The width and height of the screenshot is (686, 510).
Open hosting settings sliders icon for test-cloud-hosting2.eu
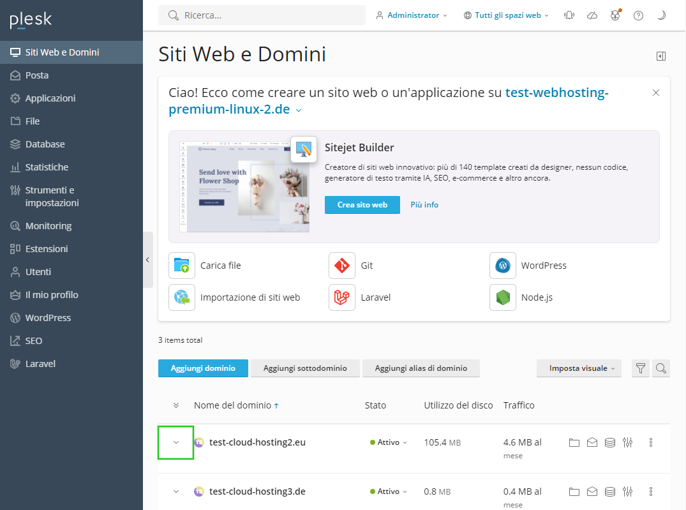coord(628,442)
